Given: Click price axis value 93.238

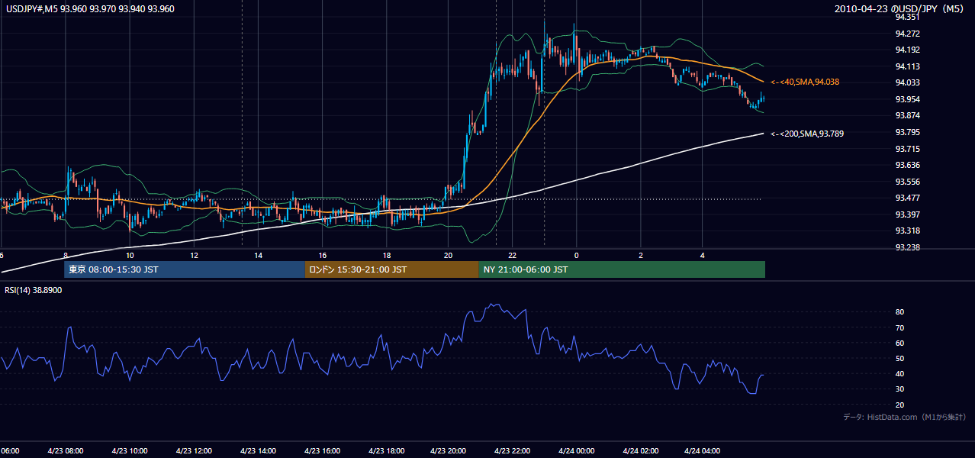Looking at the screenshot, I should (906, 247).
